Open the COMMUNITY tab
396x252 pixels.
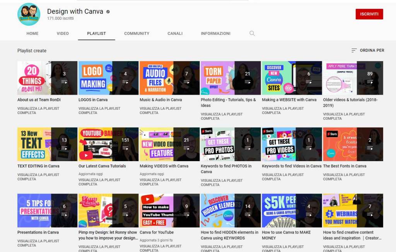137,34
